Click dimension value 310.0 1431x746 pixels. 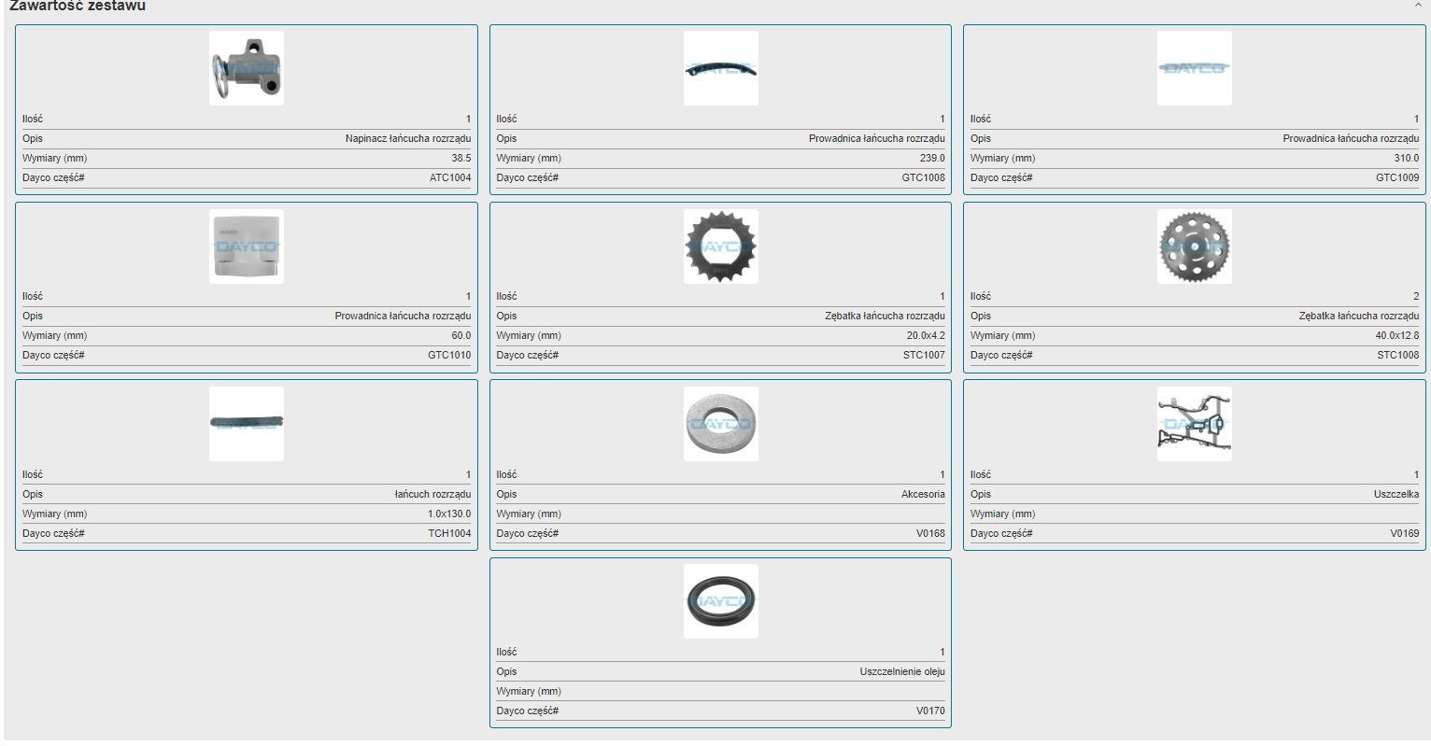(1407, 158)
